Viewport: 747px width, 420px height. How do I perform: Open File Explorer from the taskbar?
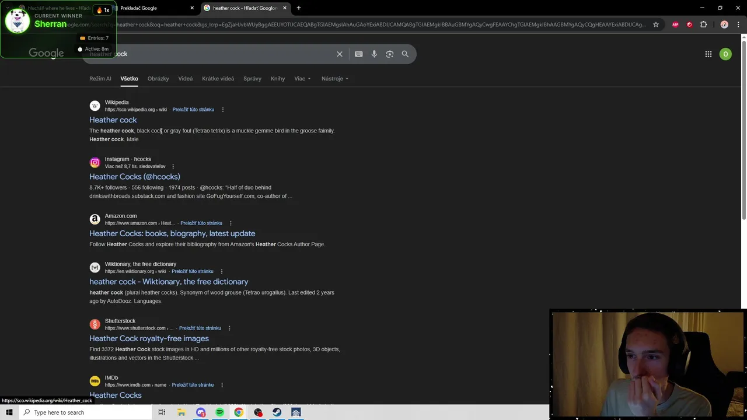(181, 412)
